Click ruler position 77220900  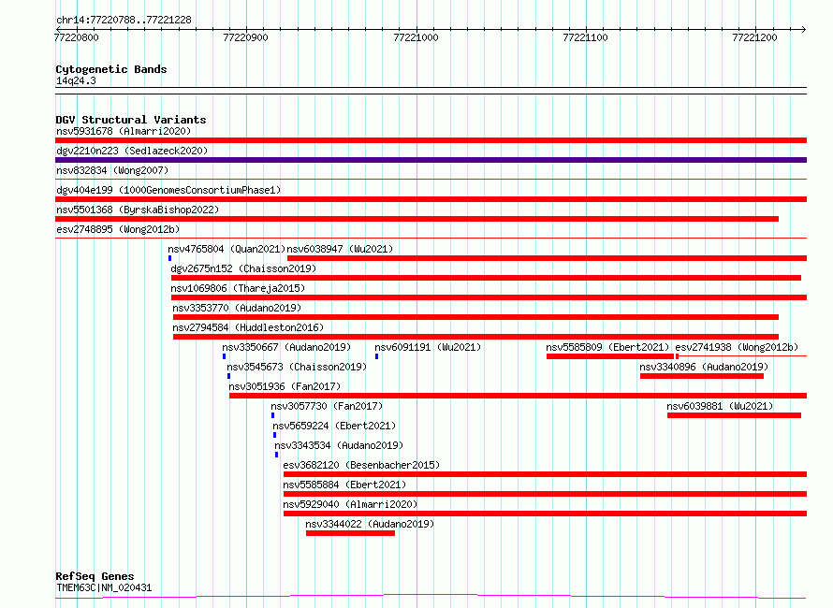click(x=245, y=37)
